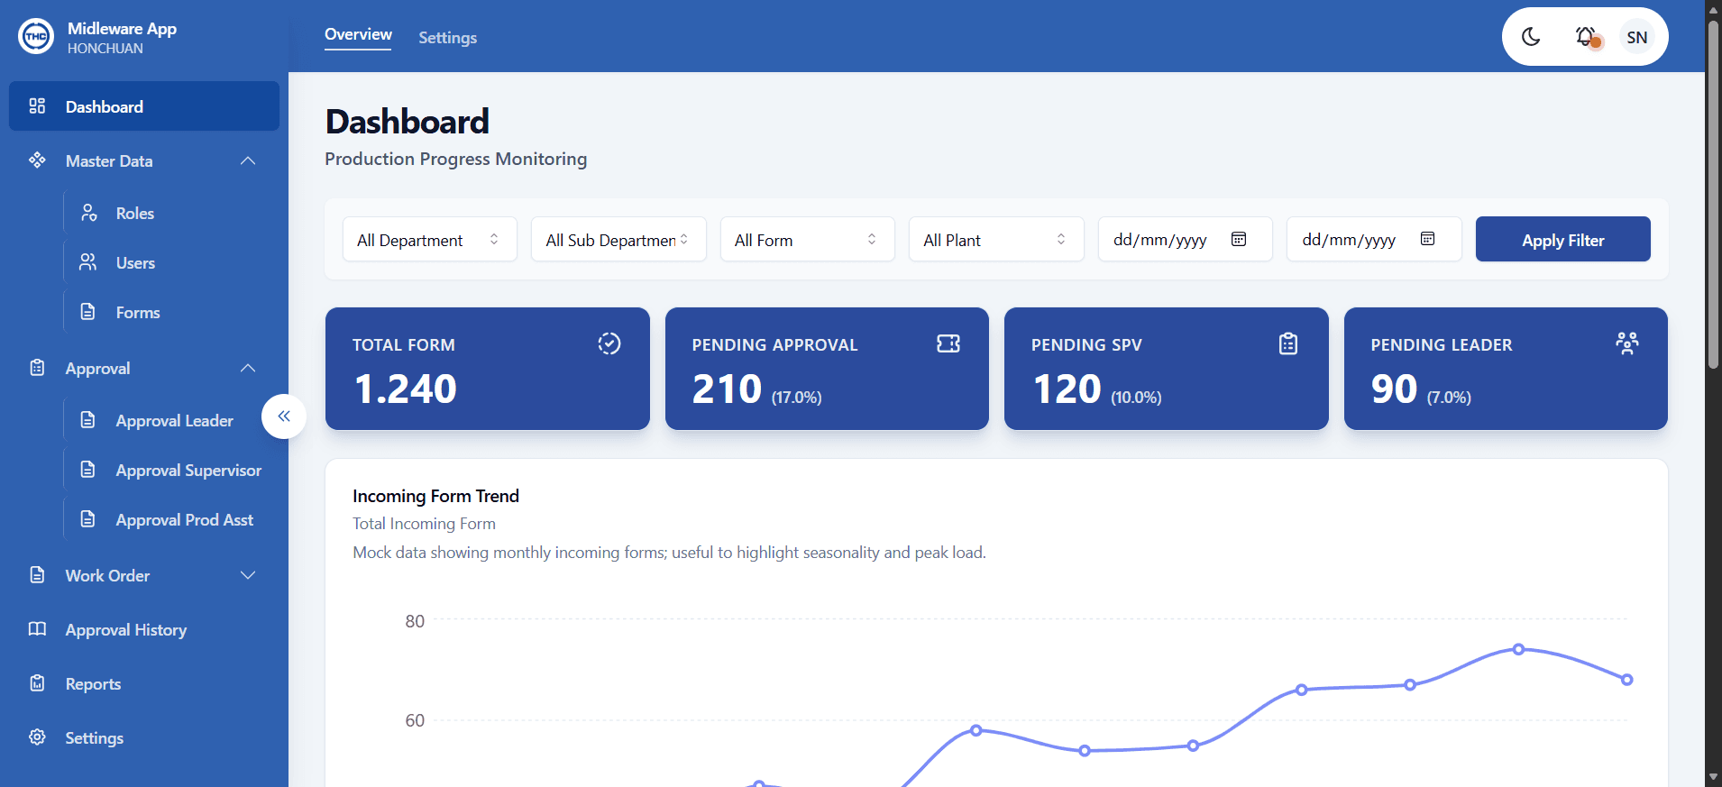The width and height of the screenshot is (1722, 787).
Task: Click the THC app logo
Action: click(x=36, y=36)
